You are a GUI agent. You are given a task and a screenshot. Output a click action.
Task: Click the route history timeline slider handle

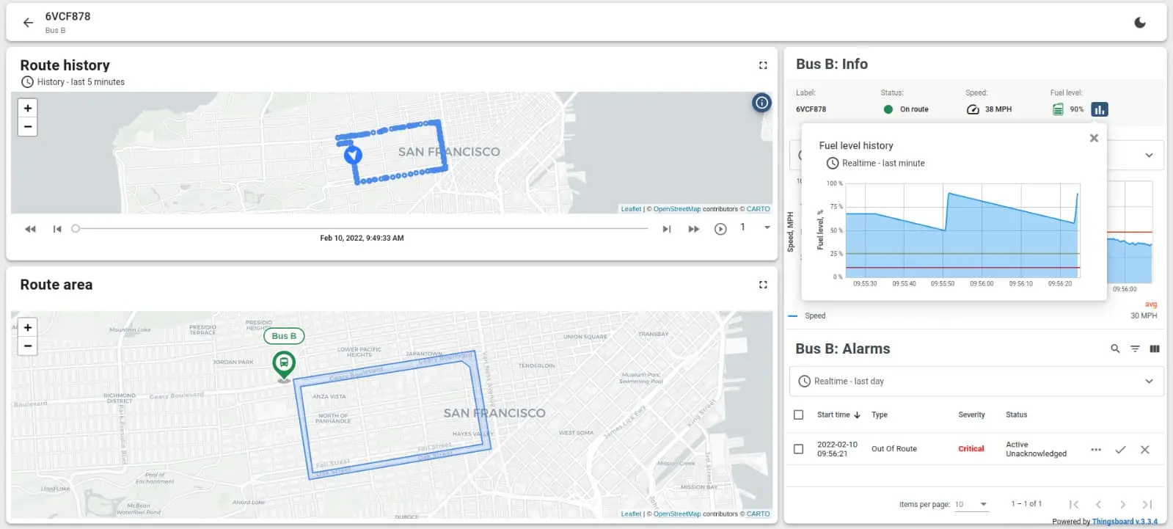pyautogui.click(x=76, y=228)
